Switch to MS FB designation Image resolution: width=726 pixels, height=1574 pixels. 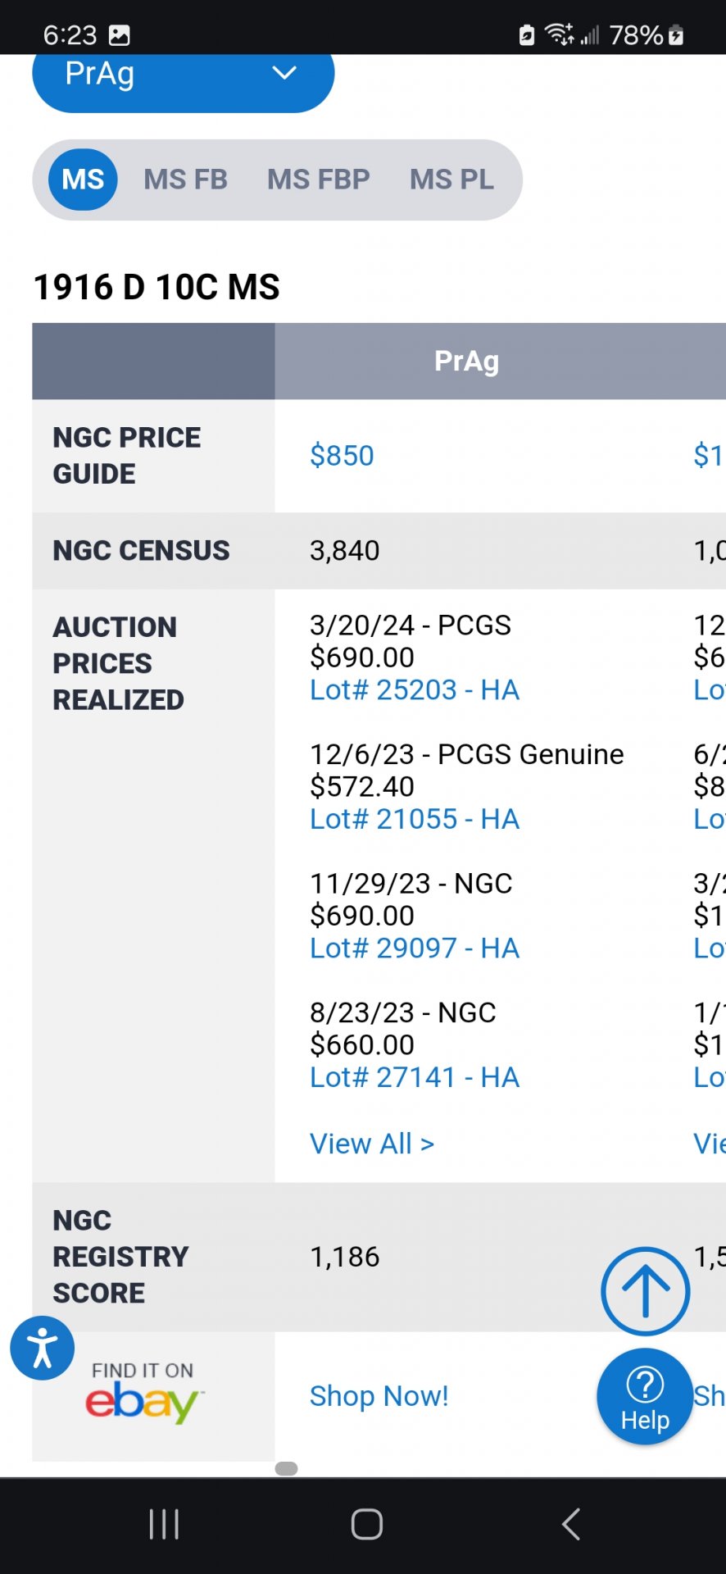click(x=185, y=180)
